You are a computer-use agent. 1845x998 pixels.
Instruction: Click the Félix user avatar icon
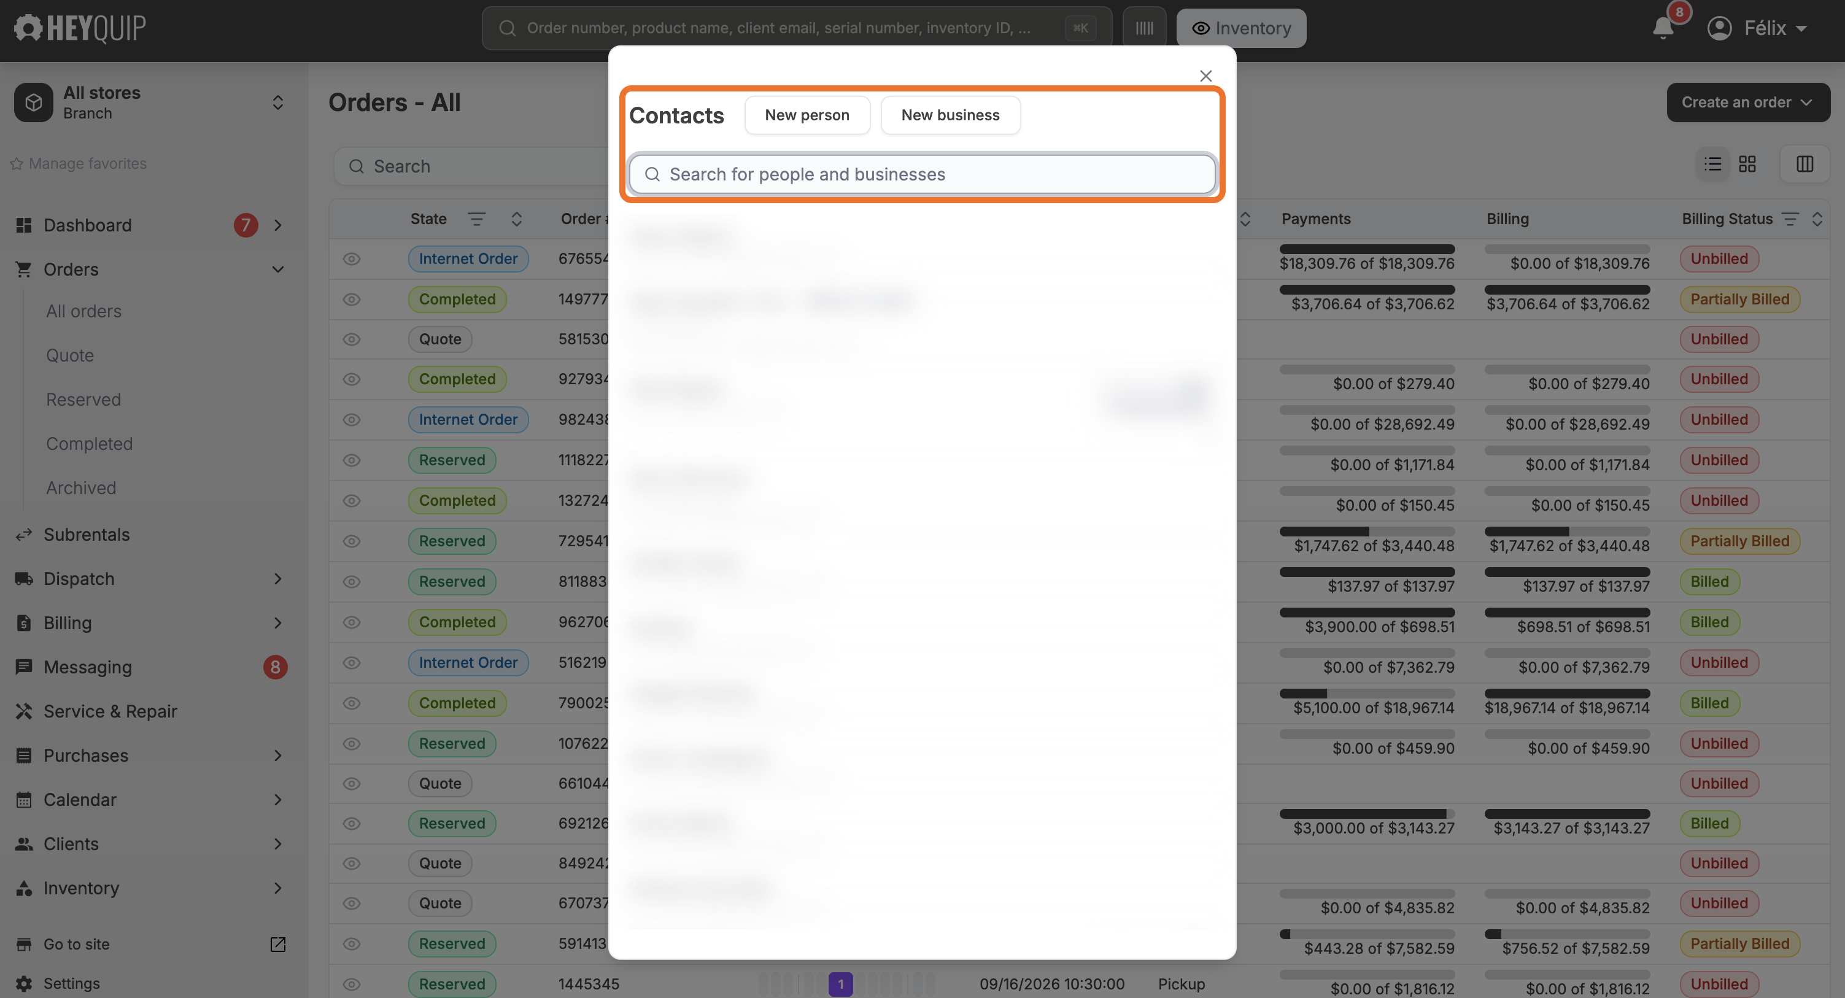[x=1719, y=28]
